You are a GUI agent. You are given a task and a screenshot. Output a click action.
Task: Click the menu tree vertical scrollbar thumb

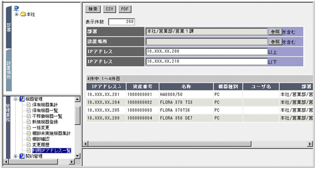(78, 115)
